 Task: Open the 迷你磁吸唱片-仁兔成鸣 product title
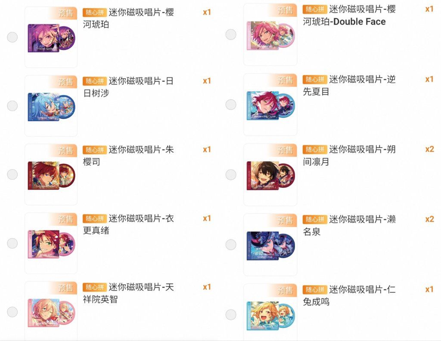point(349,295)
